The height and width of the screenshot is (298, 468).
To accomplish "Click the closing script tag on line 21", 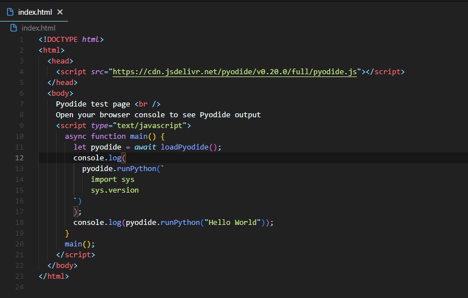I will coord(75,255).
